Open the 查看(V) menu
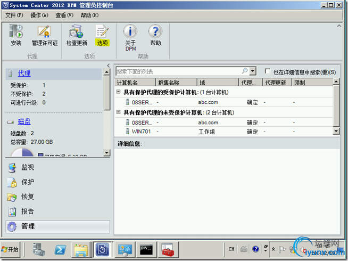The width and height of the screenshot is (348, 261). click(64, 15)
